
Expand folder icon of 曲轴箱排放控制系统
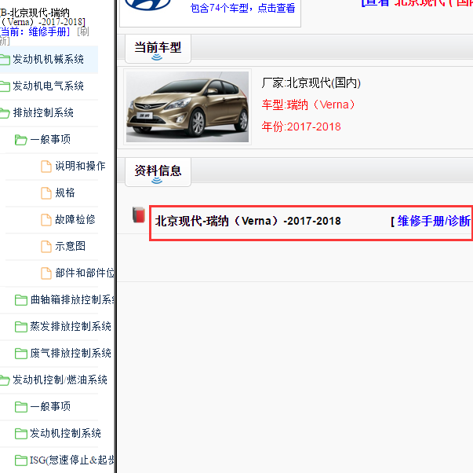pos(21,300)
